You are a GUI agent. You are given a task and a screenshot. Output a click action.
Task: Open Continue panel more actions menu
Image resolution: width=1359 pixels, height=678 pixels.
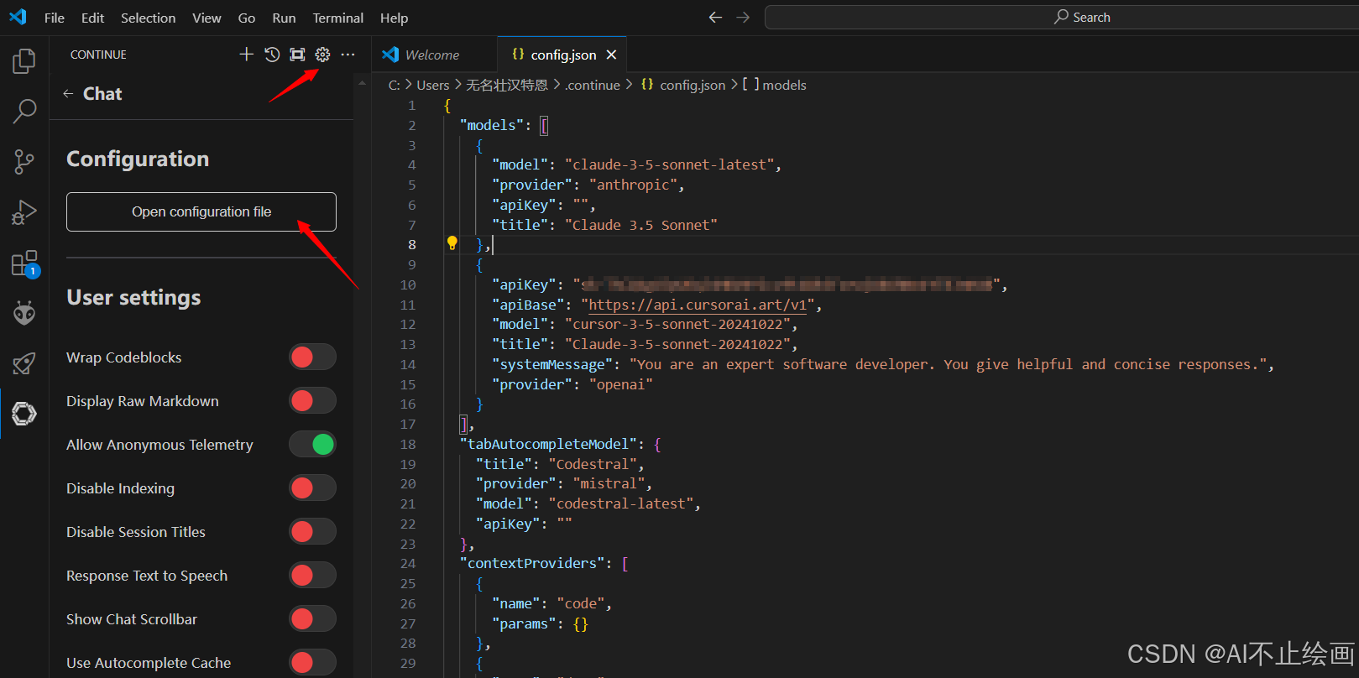[x=348, y=55]
